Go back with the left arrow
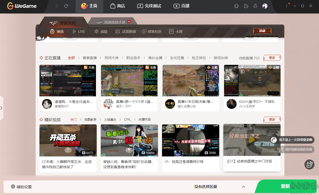The image size is (319, 195). coord(57,6)
